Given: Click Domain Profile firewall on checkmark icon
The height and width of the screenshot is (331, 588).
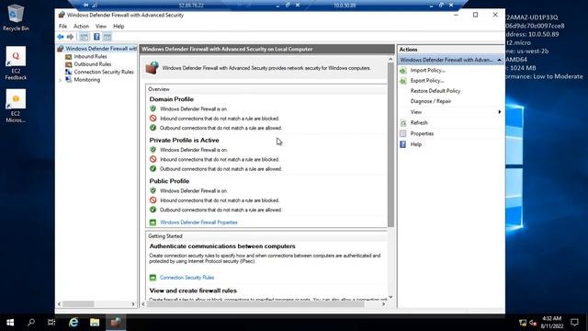Looking at the screenshot, I should (153, 108).
